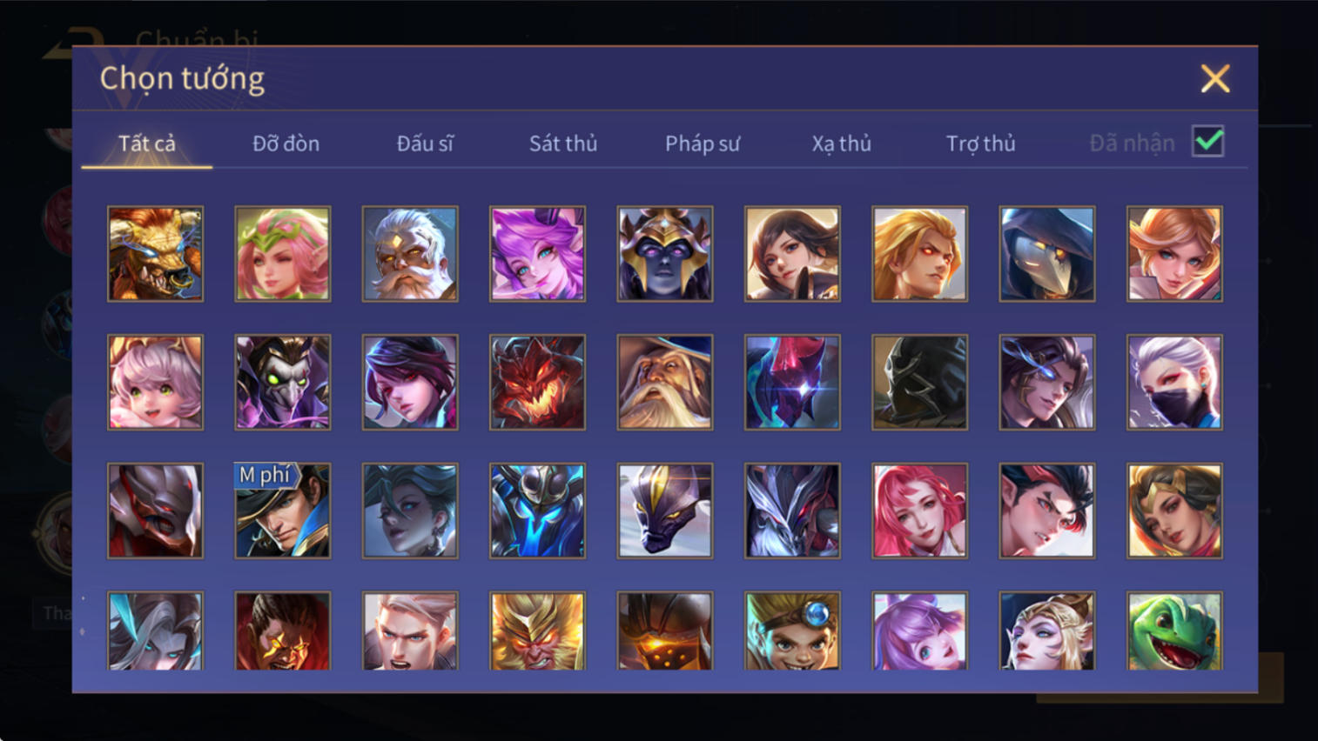
Task: Pick the purple-haired fairy hero portrait
Action: click(x=537, y=254)
